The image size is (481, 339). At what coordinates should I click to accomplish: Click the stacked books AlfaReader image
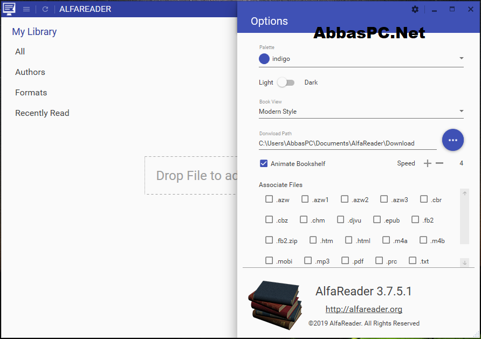[x=275, y=305]
